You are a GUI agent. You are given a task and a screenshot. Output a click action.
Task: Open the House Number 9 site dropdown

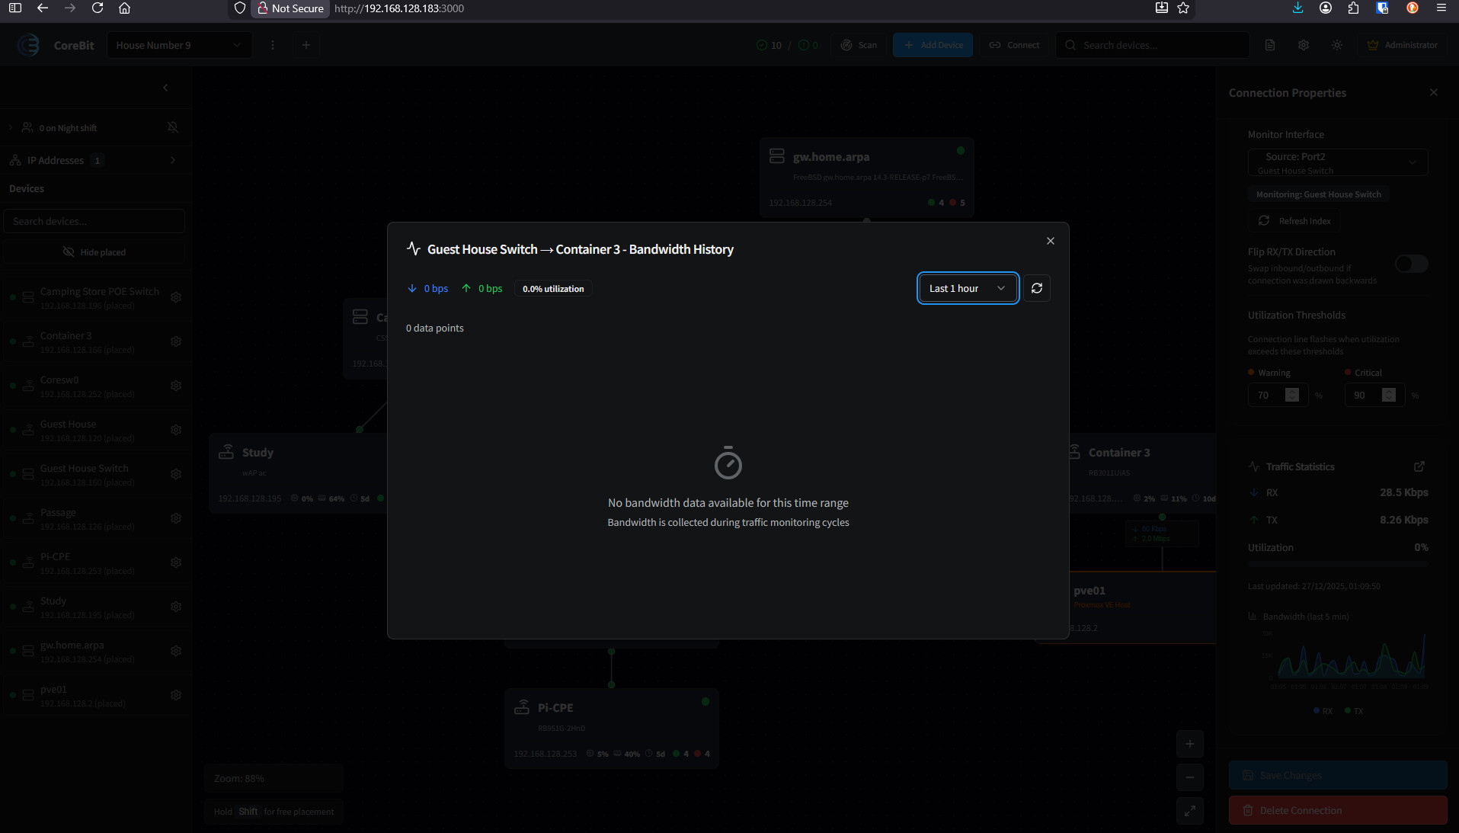coord(178,45)
